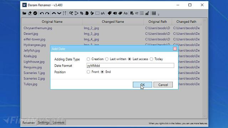Click the Img_2_.jpg changed name cell
The width and height of the screenshot is (228, 128).
pyautogui.click(x=91, y=28)
